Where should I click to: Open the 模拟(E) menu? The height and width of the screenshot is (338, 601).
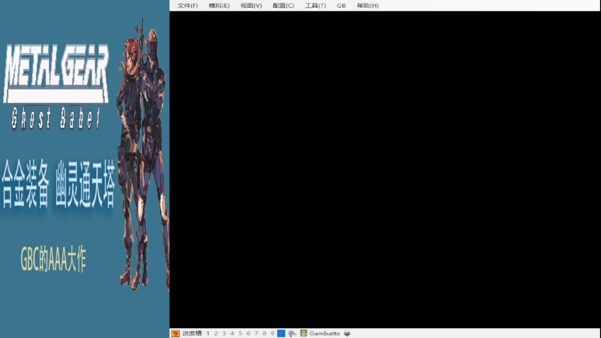click(x=219, y=6)
